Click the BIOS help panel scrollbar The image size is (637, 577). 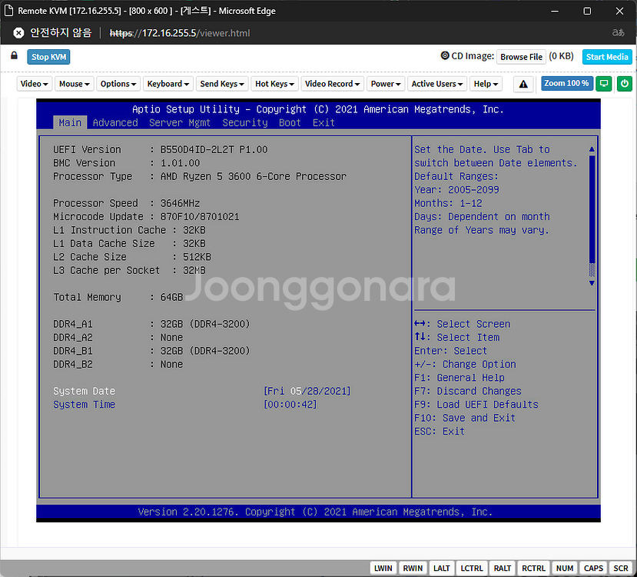click(x=592, y=215)
